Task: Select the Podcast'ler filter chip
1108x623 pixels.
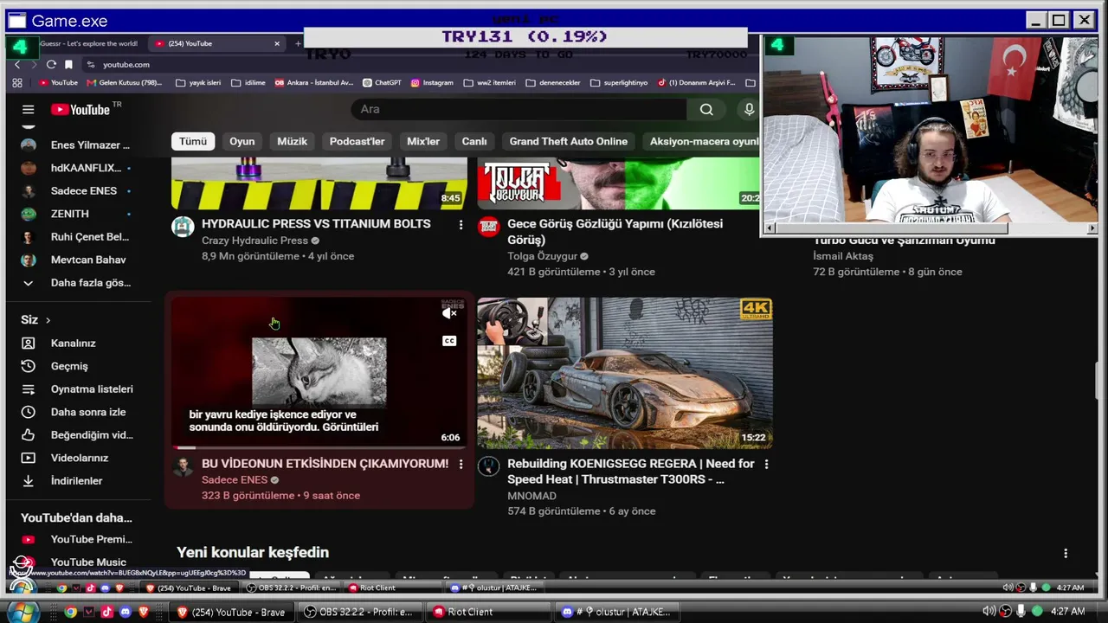Action: point(357,141)
